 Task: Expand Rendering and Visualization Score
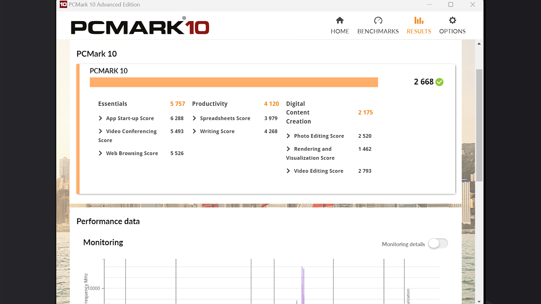(x=288, y=149)
